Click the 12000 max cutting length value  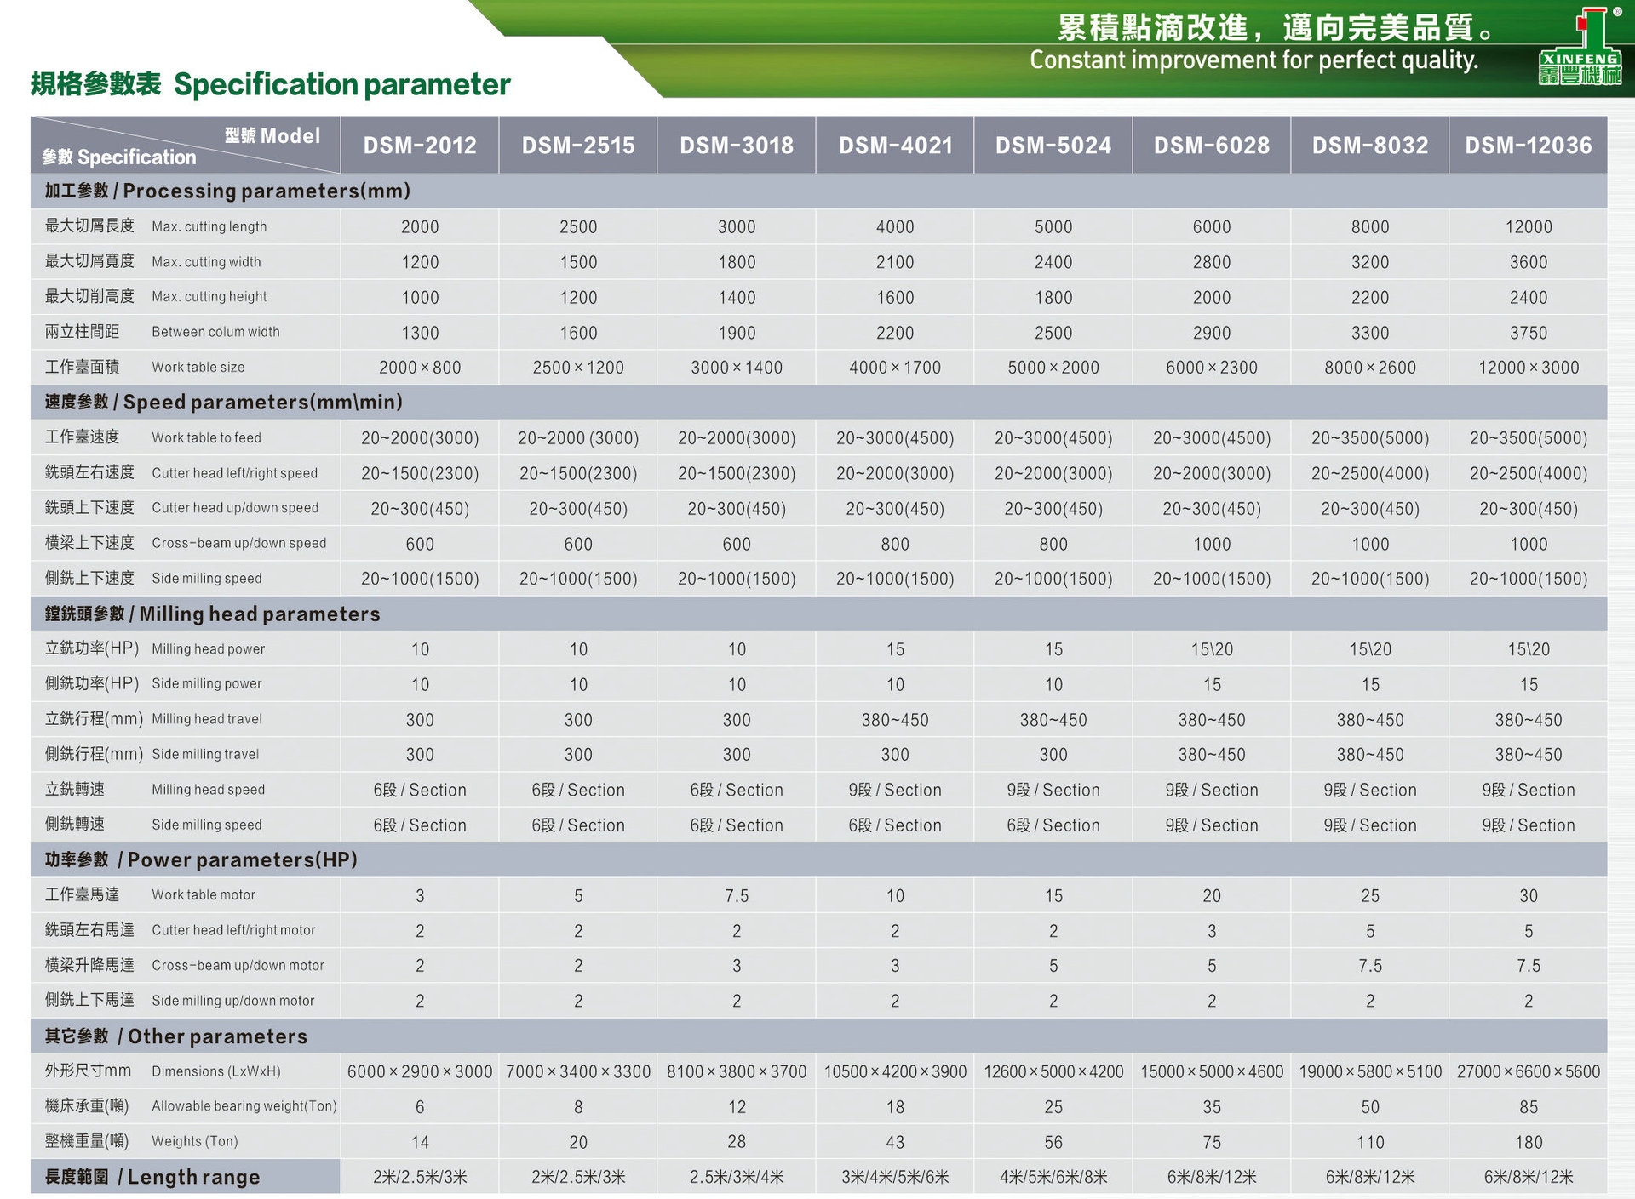(1529, 227)
